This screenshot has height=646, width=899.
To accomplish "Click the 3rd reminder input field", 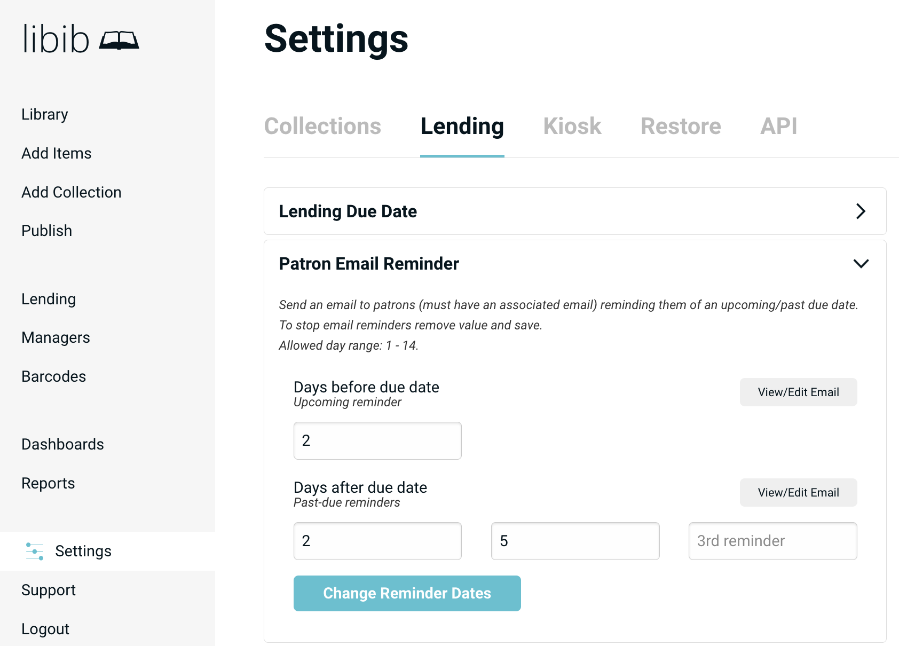I will click(x=772, y=541).
